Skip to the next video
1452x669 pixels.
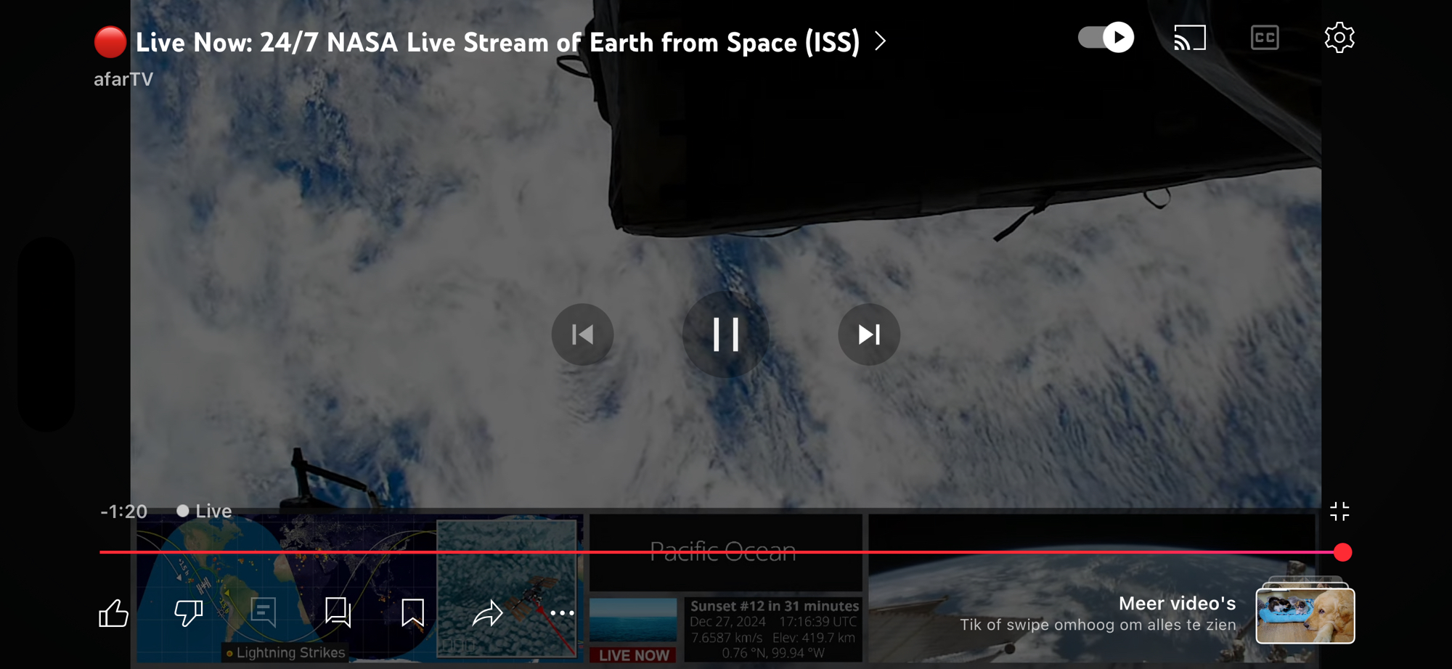point(869,334)
